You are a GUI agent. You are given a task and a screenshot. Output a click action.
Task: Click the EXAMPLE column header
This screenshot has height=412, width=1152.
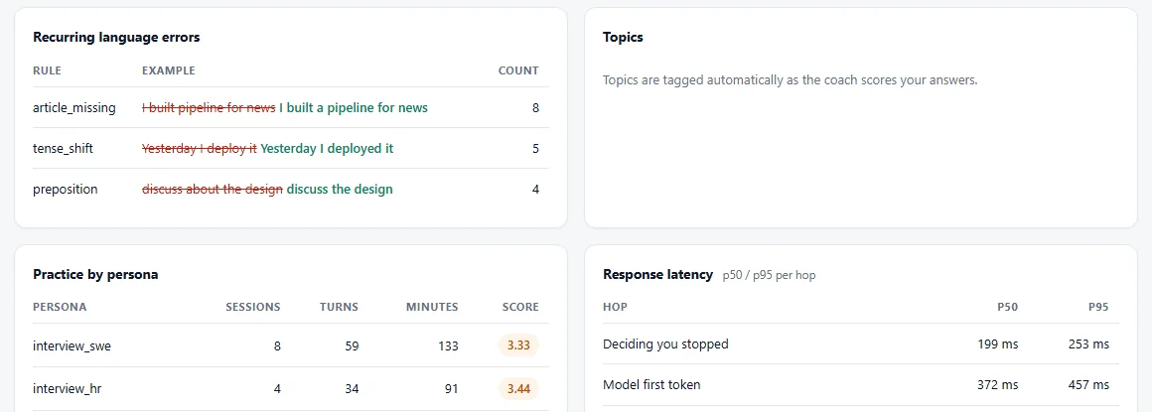(168, 71)
